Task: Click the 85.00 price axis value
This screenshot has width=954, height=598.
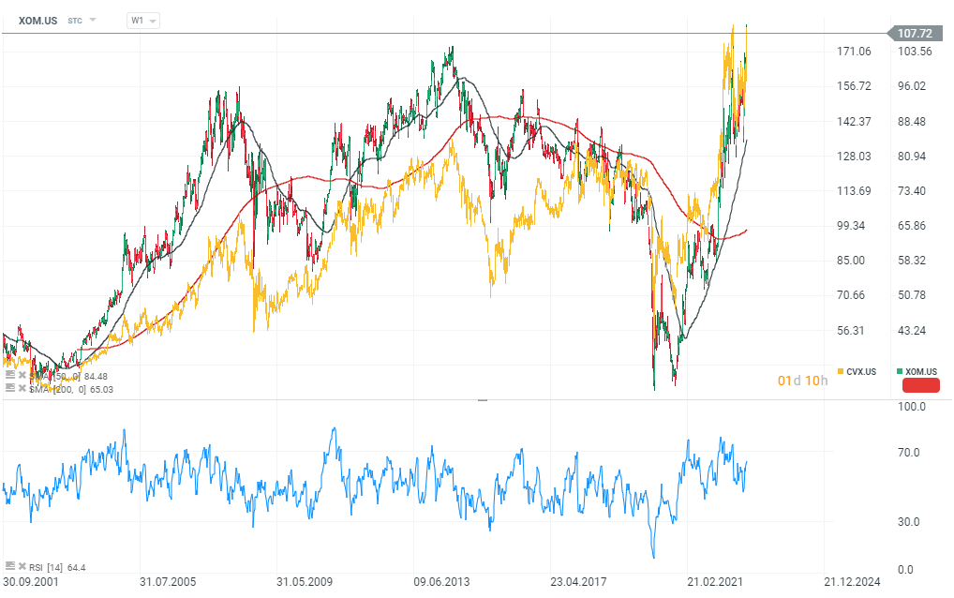Action: coord(851,261)
